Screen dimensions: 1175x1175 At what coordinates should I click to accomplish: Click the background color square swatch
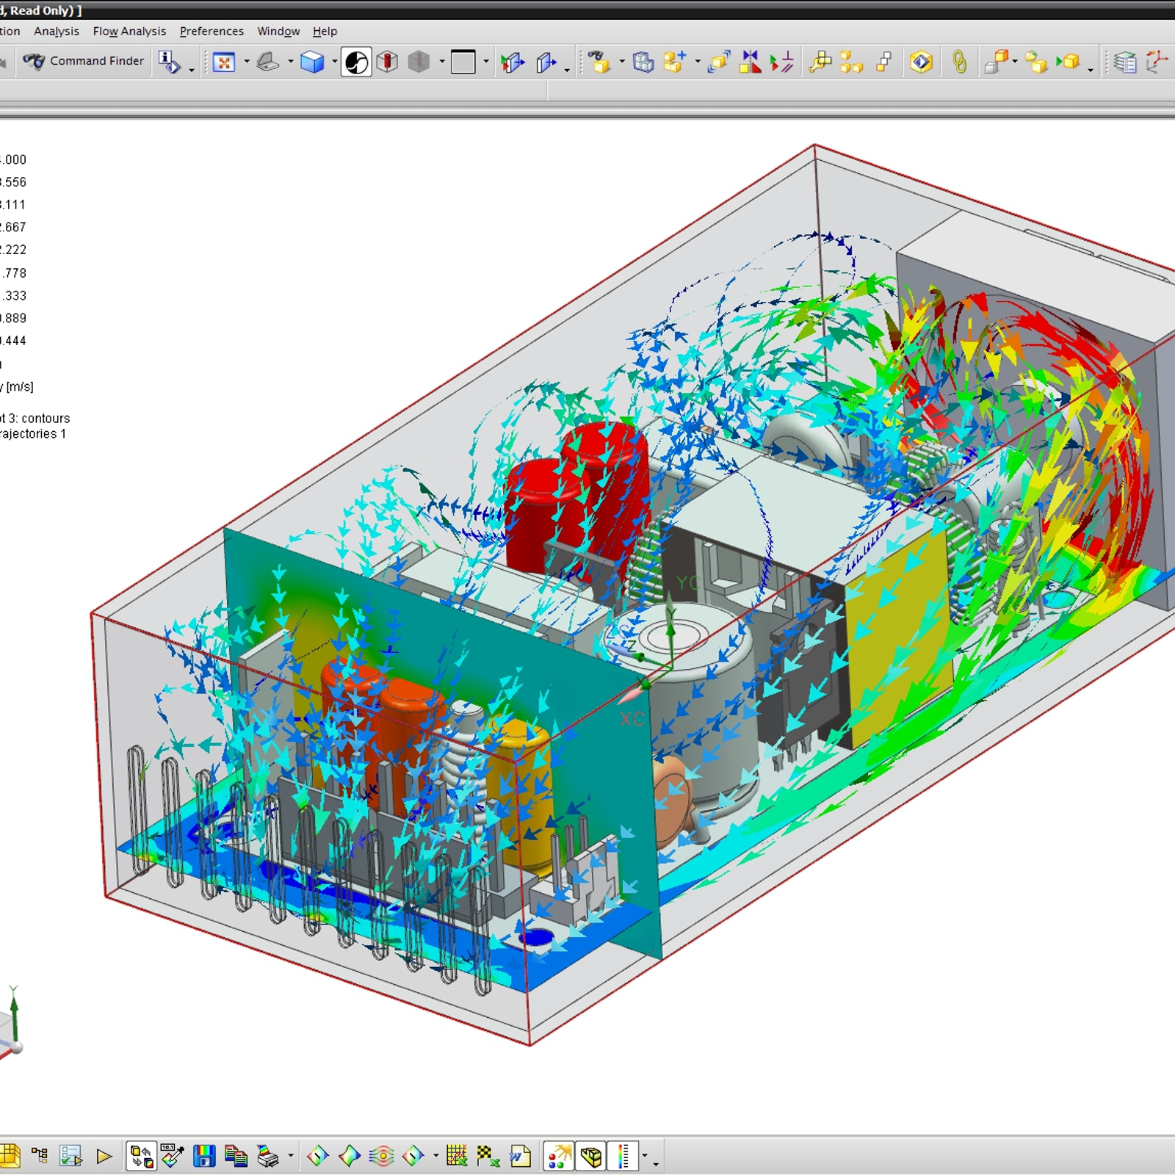point(463,62)
